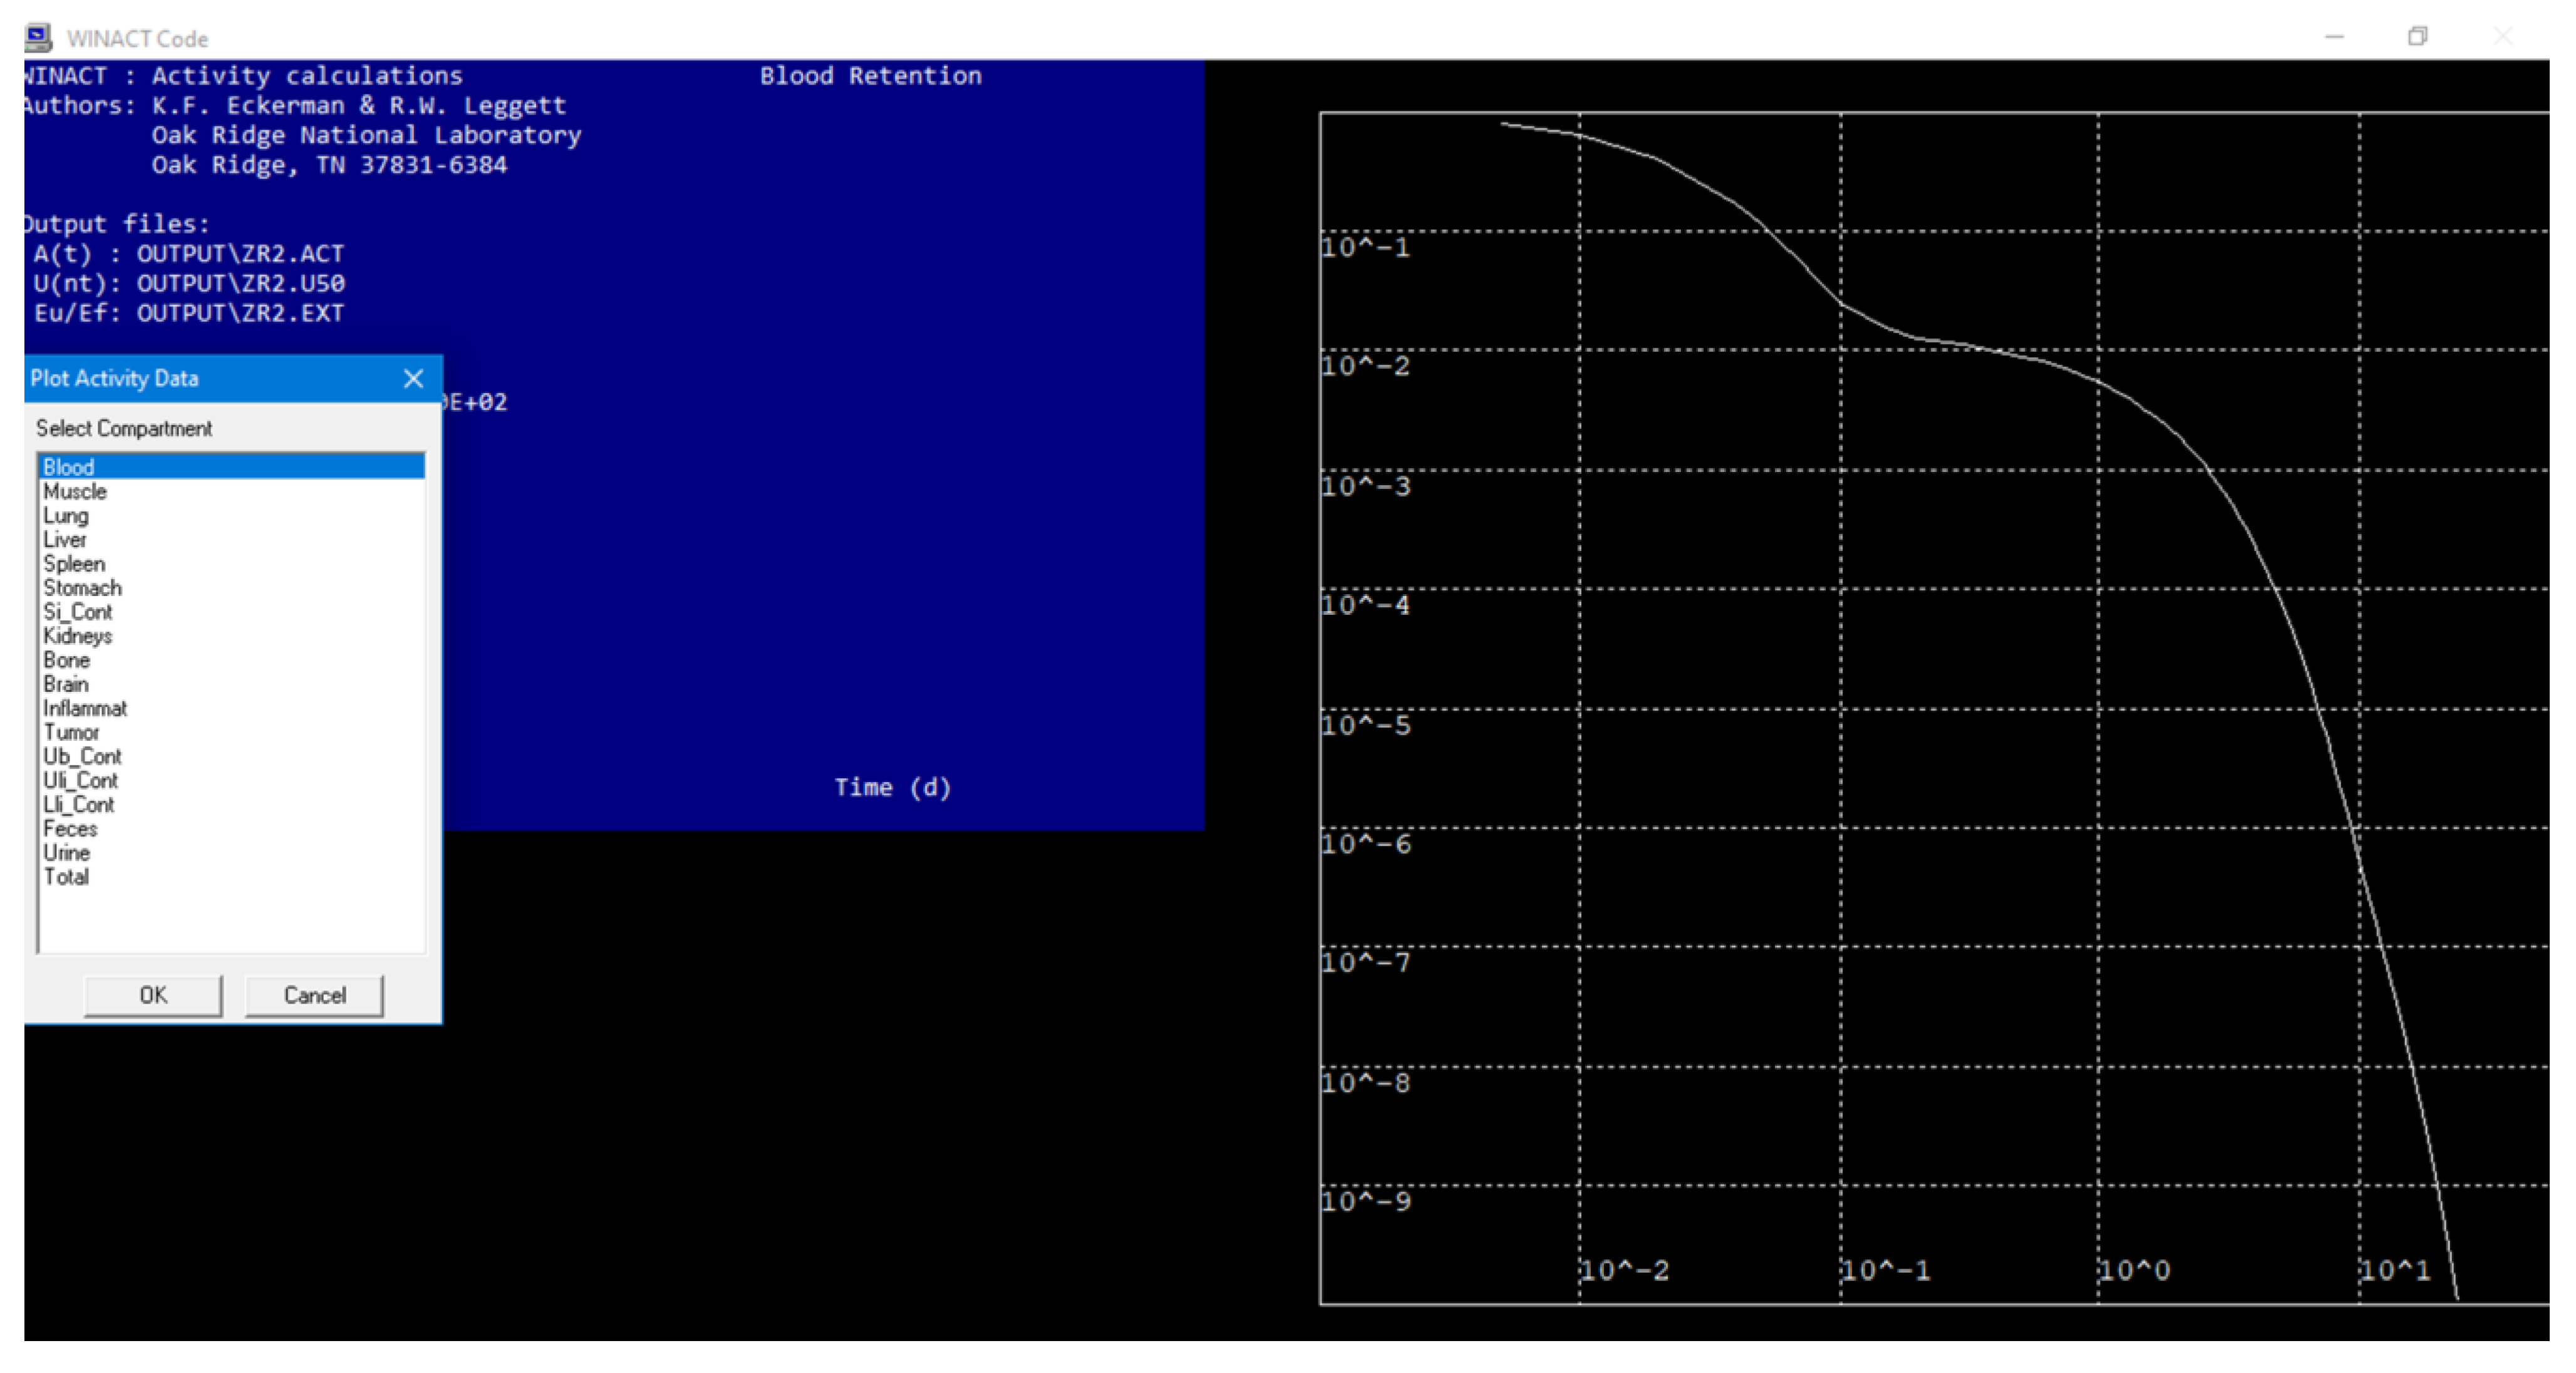Image resolution: width=2576 pixels, height=1373 pixels.
Task: Click the Cancel button
Action: point(314,995)
